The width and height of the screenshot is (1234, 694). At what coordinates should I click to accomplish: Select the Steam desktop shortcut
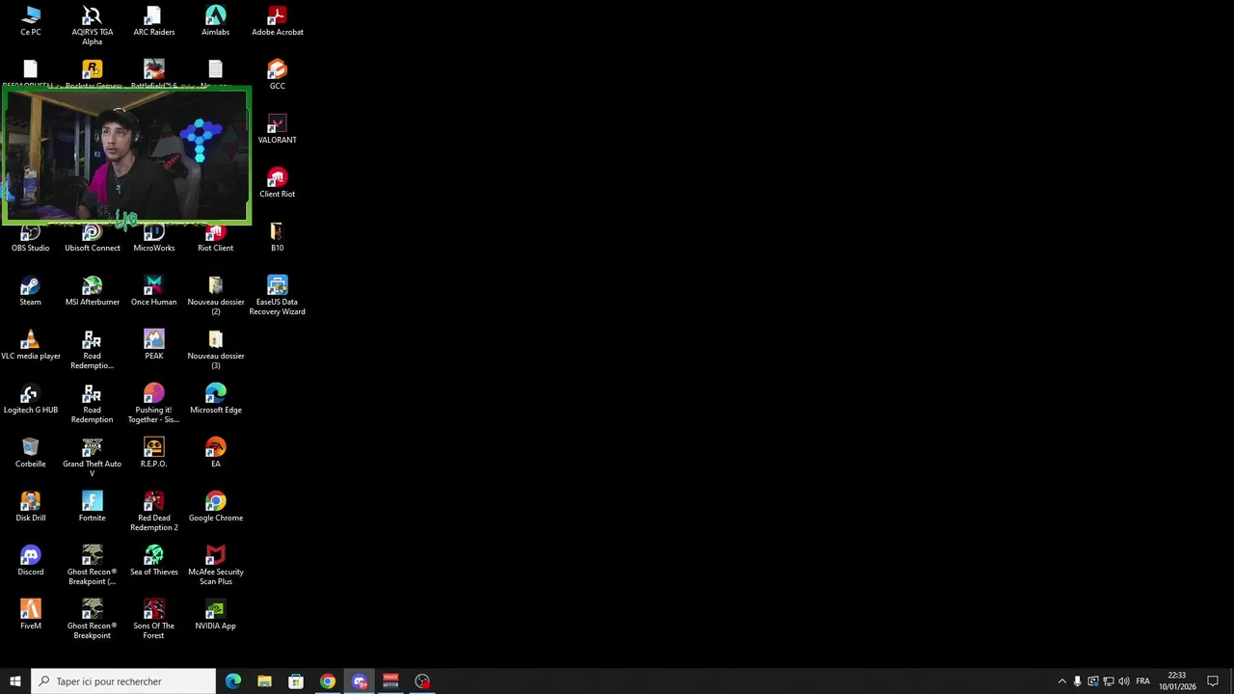[31, 291]
